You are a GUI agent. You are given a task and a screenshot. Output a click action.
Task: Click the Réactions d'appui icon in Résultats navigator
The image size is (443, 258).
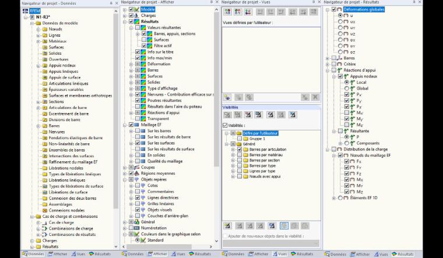tap(340, 70)
